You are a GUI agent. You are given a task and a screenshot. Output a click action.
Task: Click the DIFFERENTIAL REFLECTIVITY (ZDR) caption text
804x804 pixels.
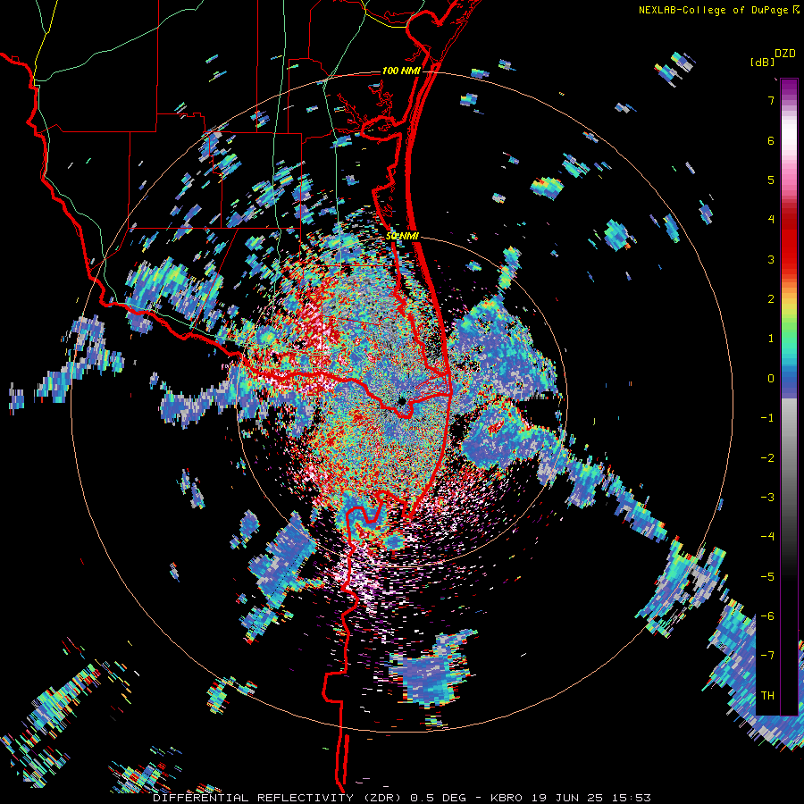click(x=280, y=798)
